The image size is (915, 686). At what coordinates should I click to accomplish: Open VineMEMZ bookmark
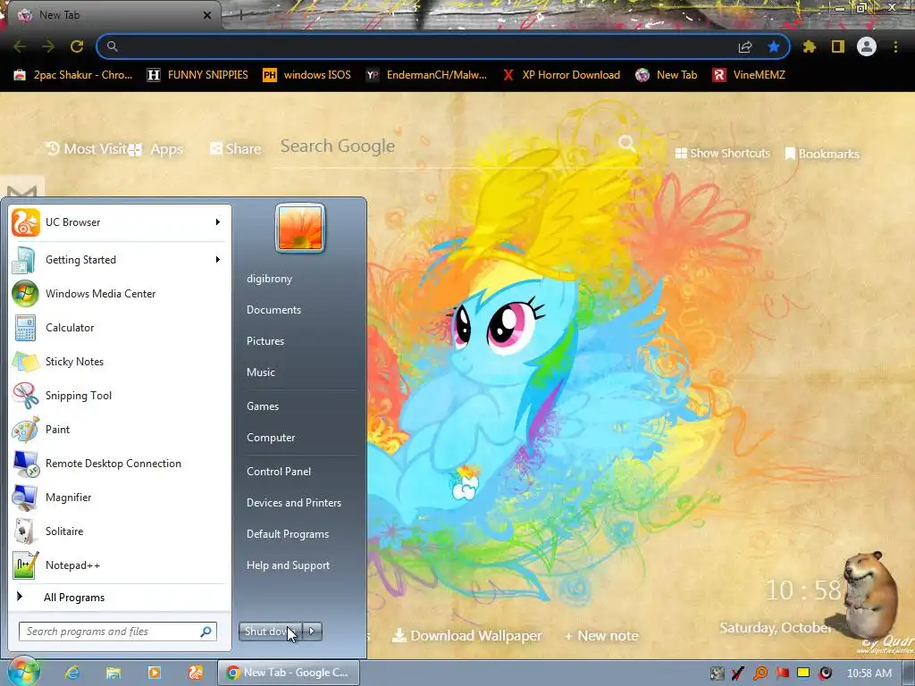[x=749, y=75]
